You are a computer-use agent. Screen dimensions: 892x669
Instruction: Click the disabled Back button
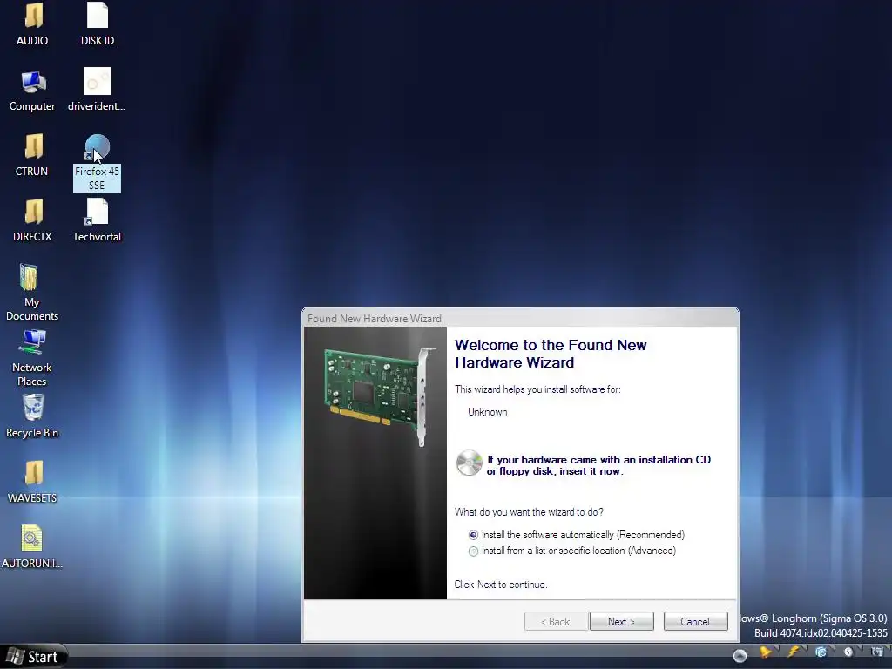point(555,622)
